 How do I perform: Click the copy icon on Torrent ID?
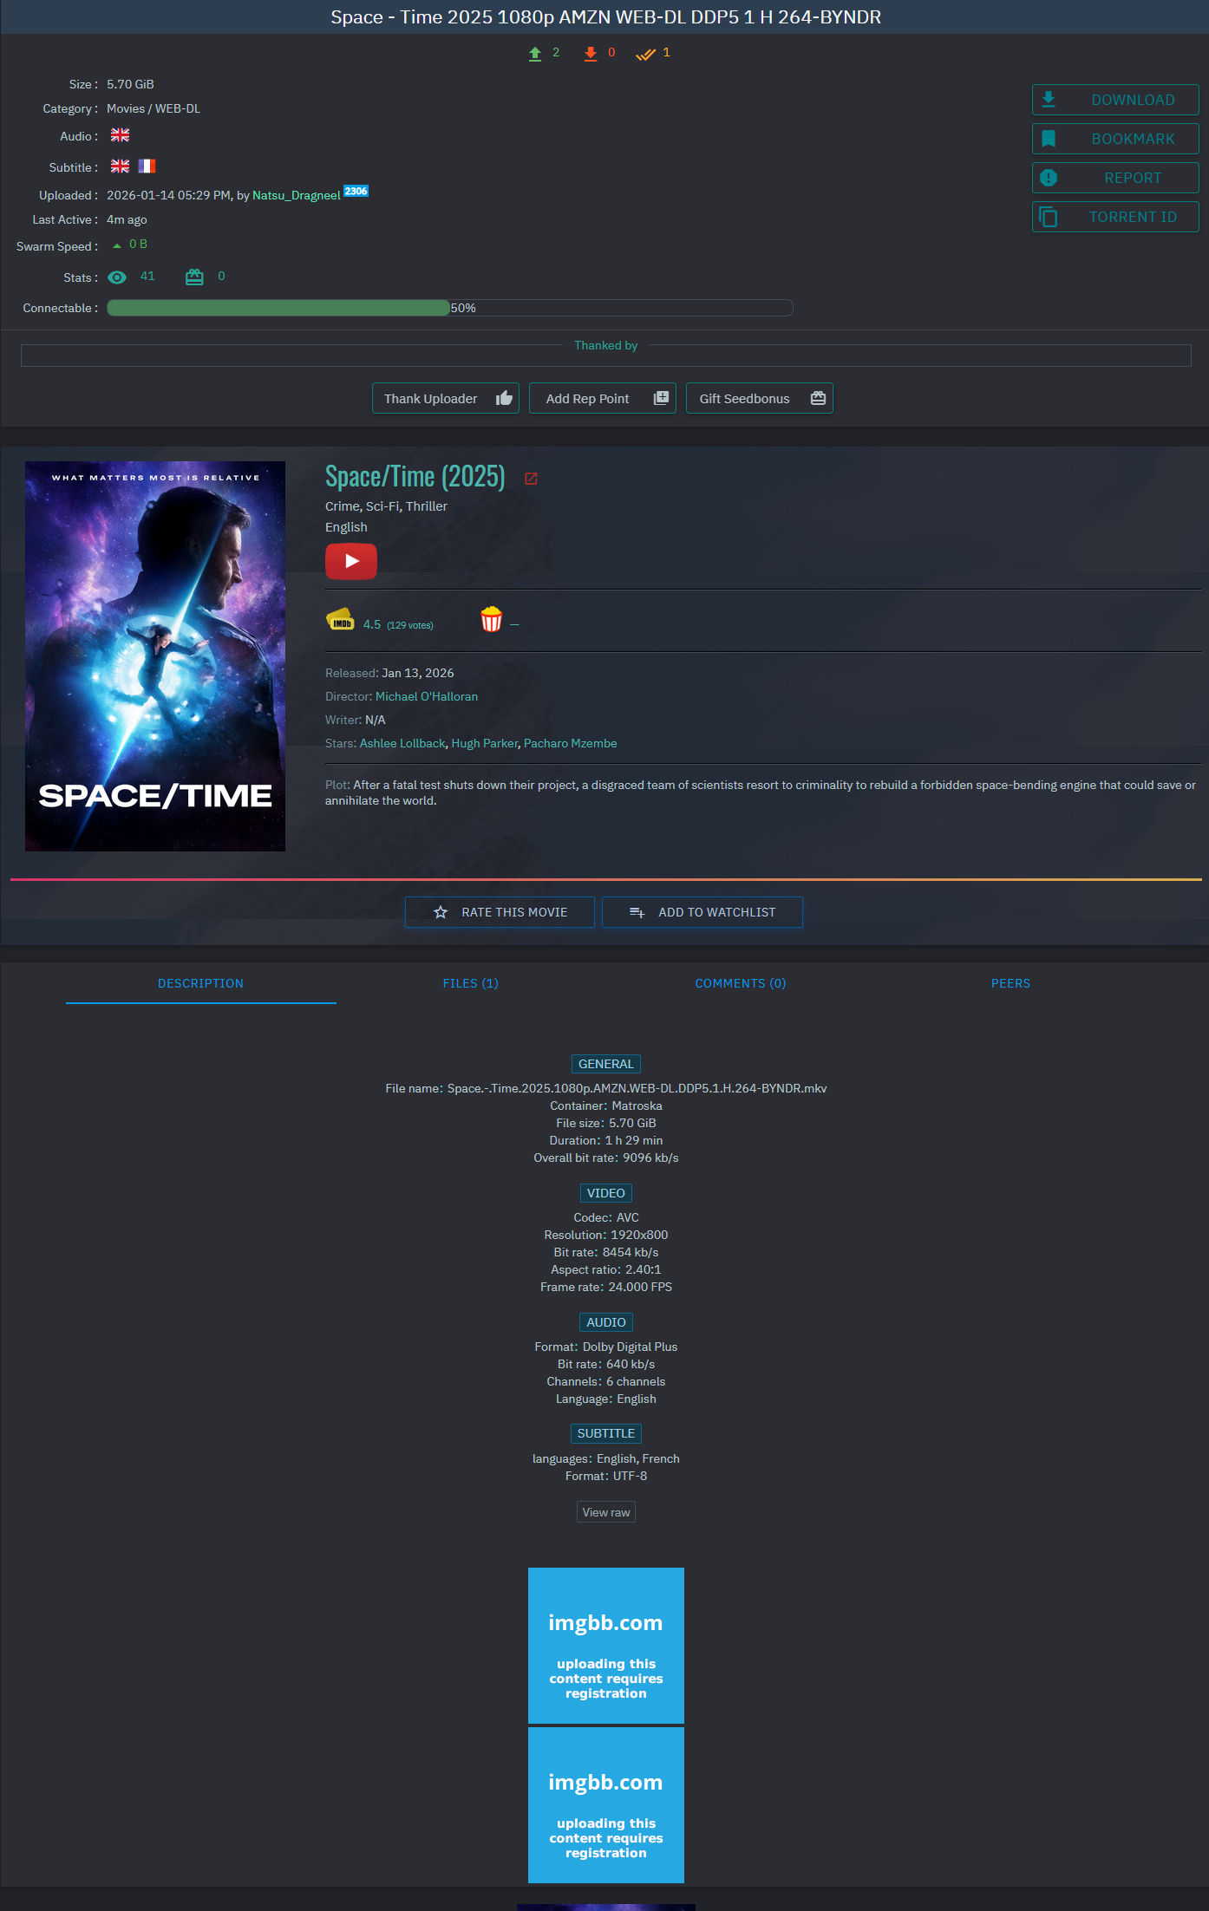[1049, 217]
